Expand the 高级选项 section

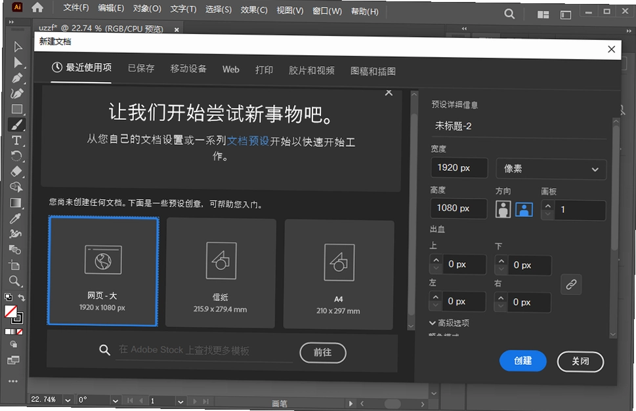coord(449,323)
